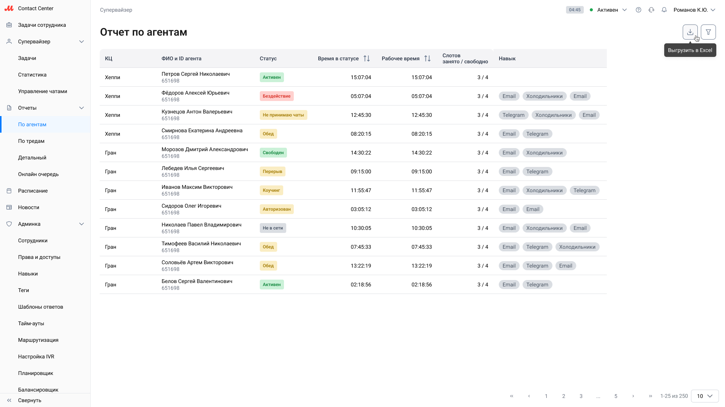Collapse the Супервайзер sidebar section
725x407 pixels.
click(x=82, y=41)
